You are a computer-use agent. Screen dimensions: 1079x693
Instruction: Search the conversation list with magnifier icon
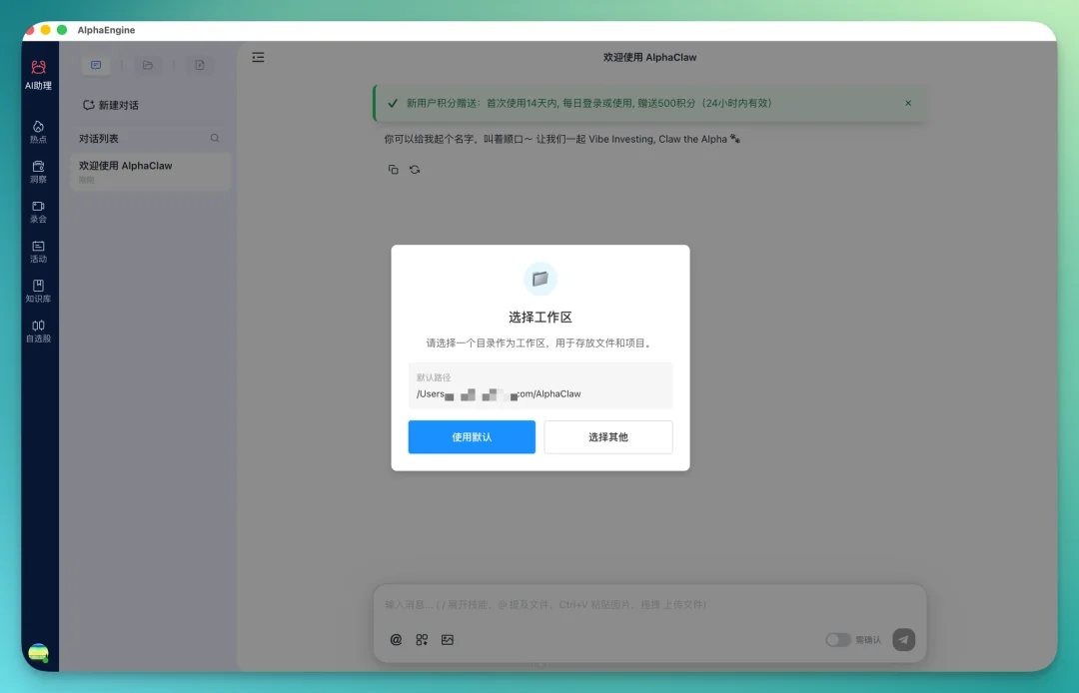point(214,138)
